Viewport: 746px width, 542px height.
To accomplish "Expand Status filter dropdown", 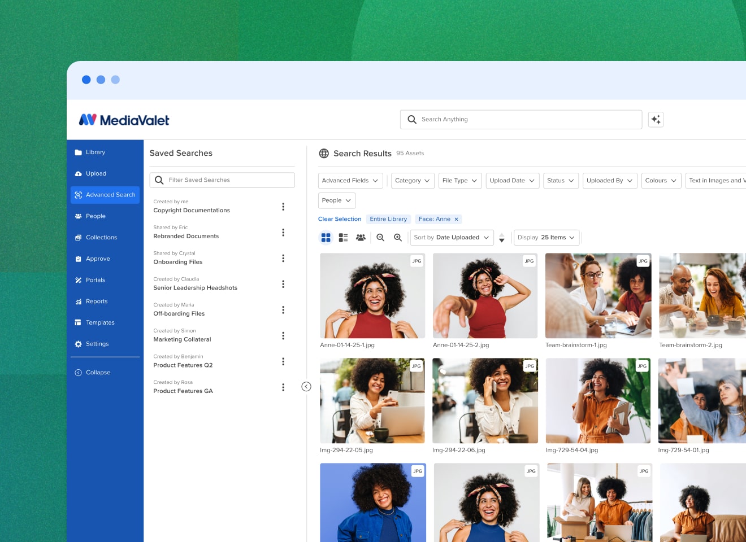I will (x=561, y=181).
